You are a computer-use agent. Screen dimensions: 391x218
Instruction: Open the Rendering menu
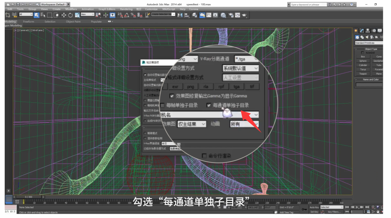pos(126,9)
